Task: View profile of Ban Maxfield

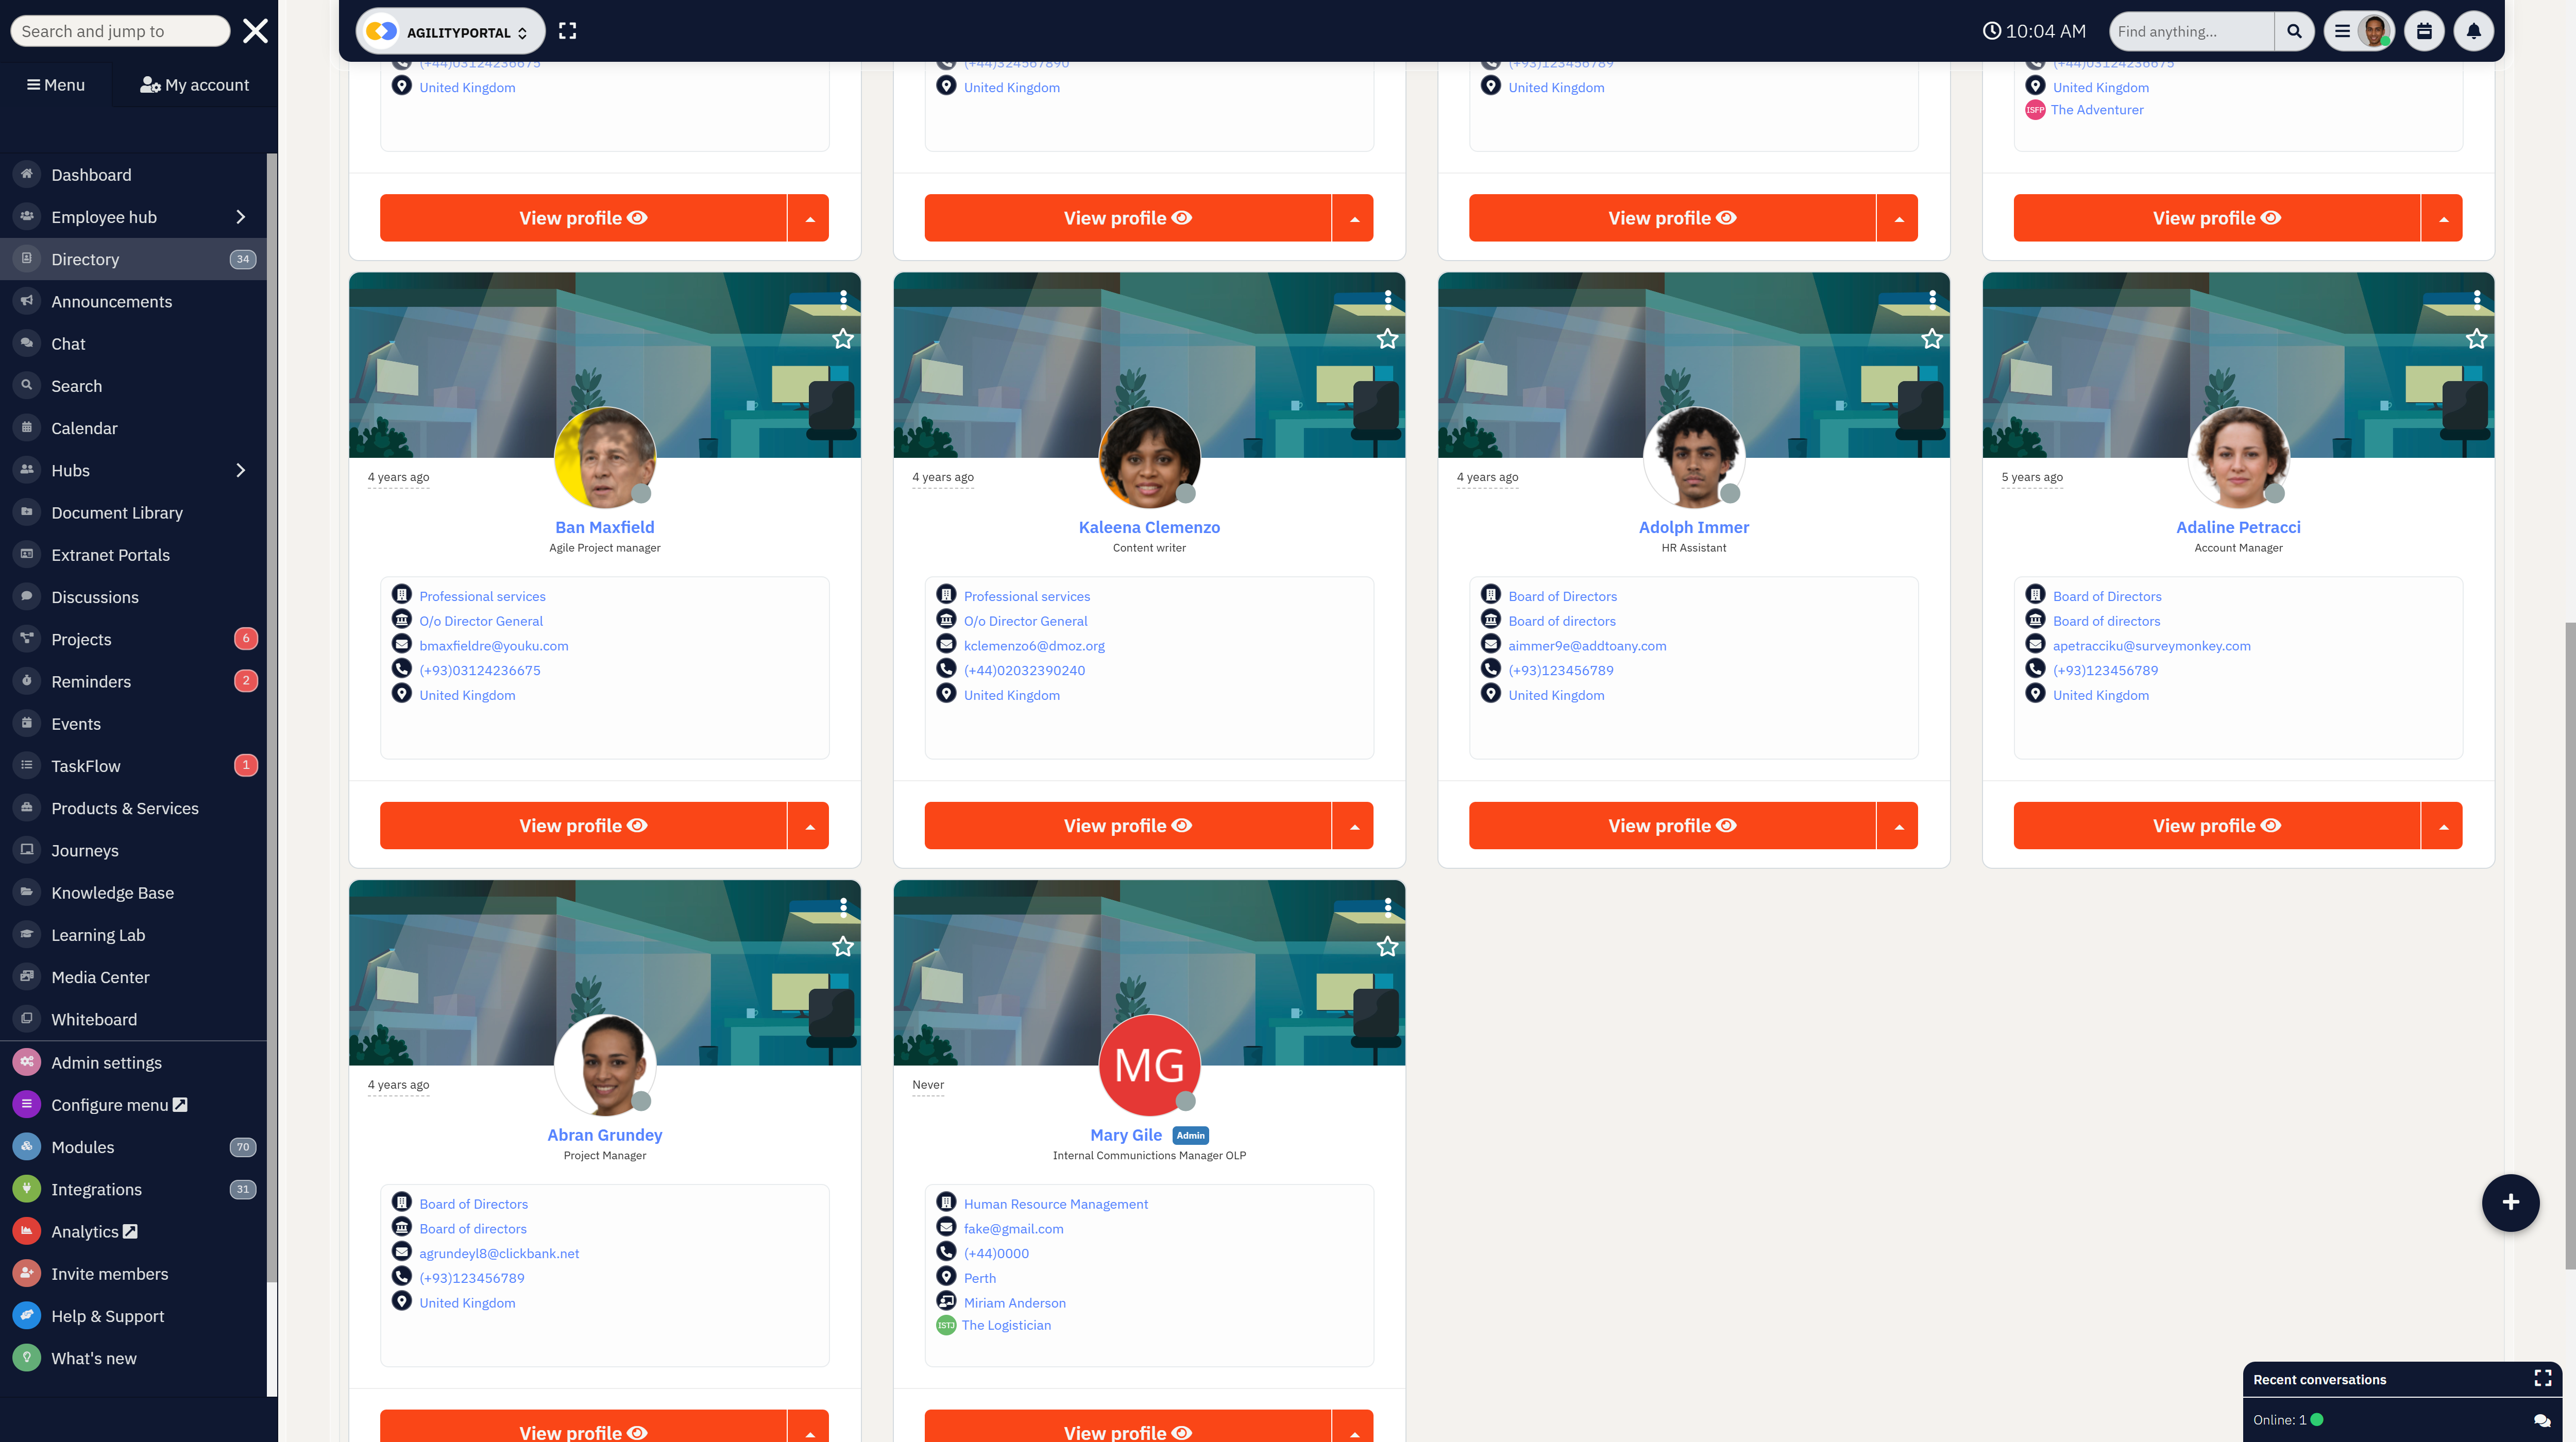Action: (583, 826)
